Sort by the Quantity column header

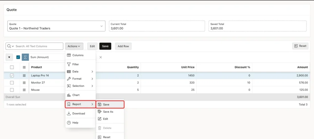133,67
